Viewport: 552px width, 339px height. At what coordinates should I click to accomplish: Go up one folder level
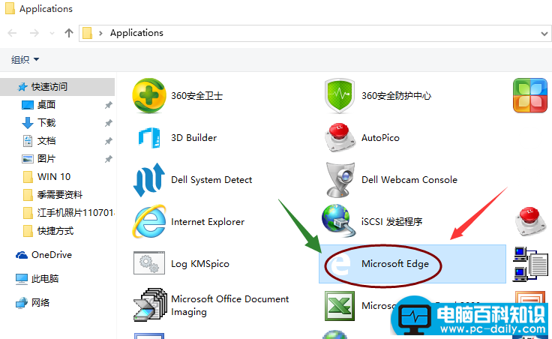tap(69, 33)
